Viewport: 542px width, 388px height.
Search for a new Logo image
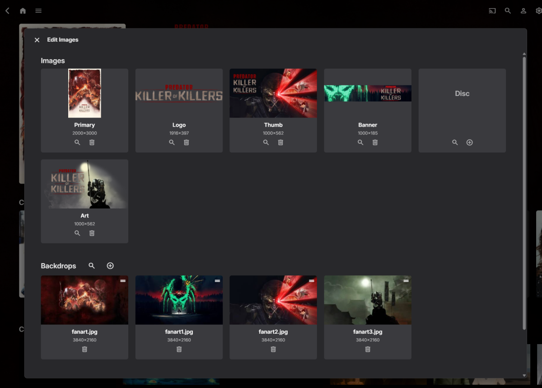pyautogui.click(x=172, y=142)
